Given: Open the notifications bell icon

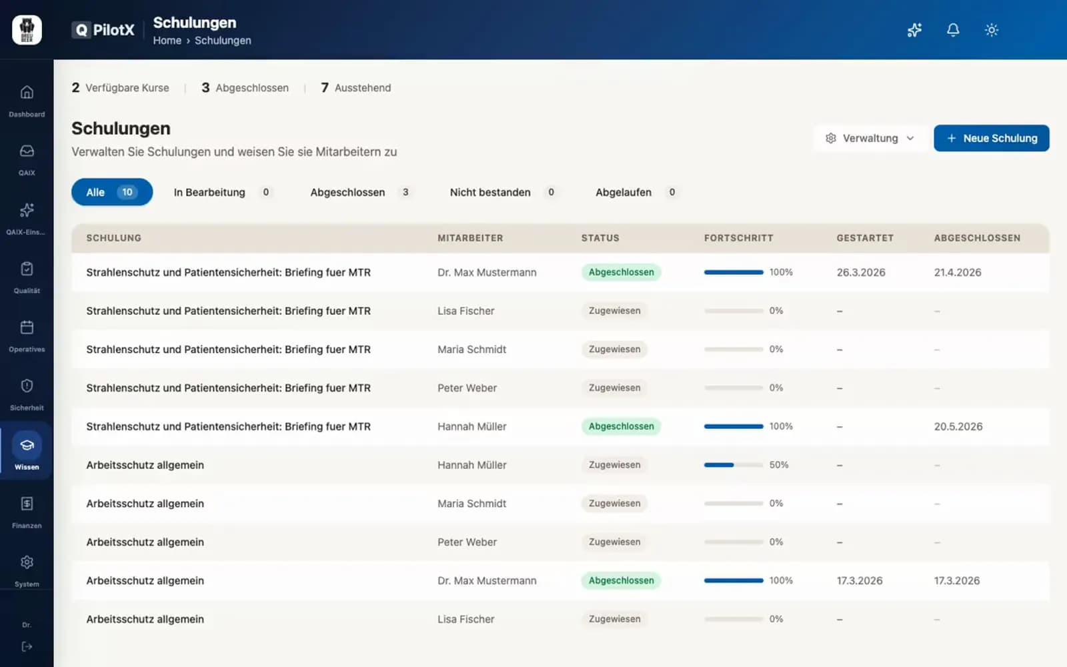Looking at the screenshot, I should point(953,30).
